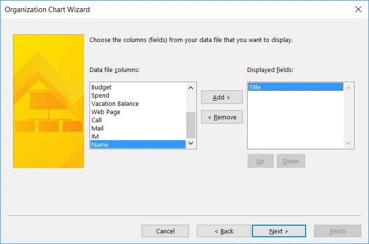
Task: Click Data file columns scroll down arrow
Action: [x=191, y=143]
